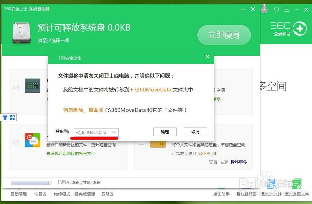Open the 查看 link
This screenshot has width=312, height=204.
click(213, 162)
